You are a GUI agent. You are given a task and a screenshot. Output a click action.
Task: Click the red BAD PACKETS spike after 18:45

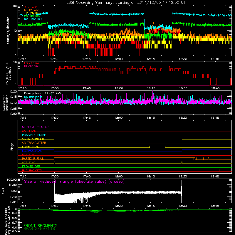coord(219,170)
